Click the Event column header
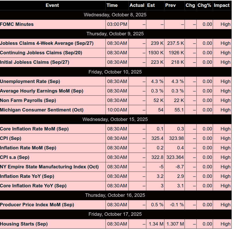The height and width of the screenshot is (229, 234). tap(52, 5)
